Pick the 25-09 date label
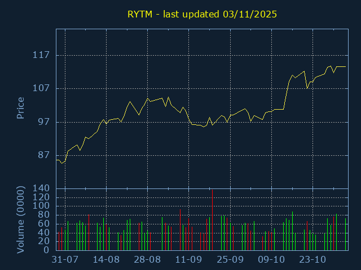The image size is (361, 270). (x=230, y=260)
